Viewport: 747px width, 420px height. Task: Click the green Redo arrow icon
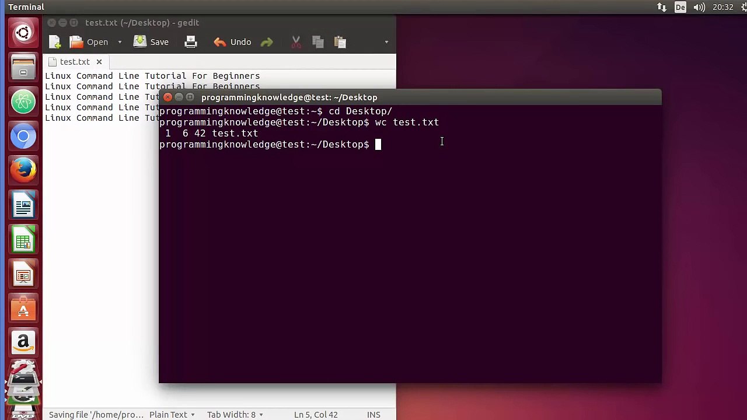pyautogui.click(x=267, y=42)
